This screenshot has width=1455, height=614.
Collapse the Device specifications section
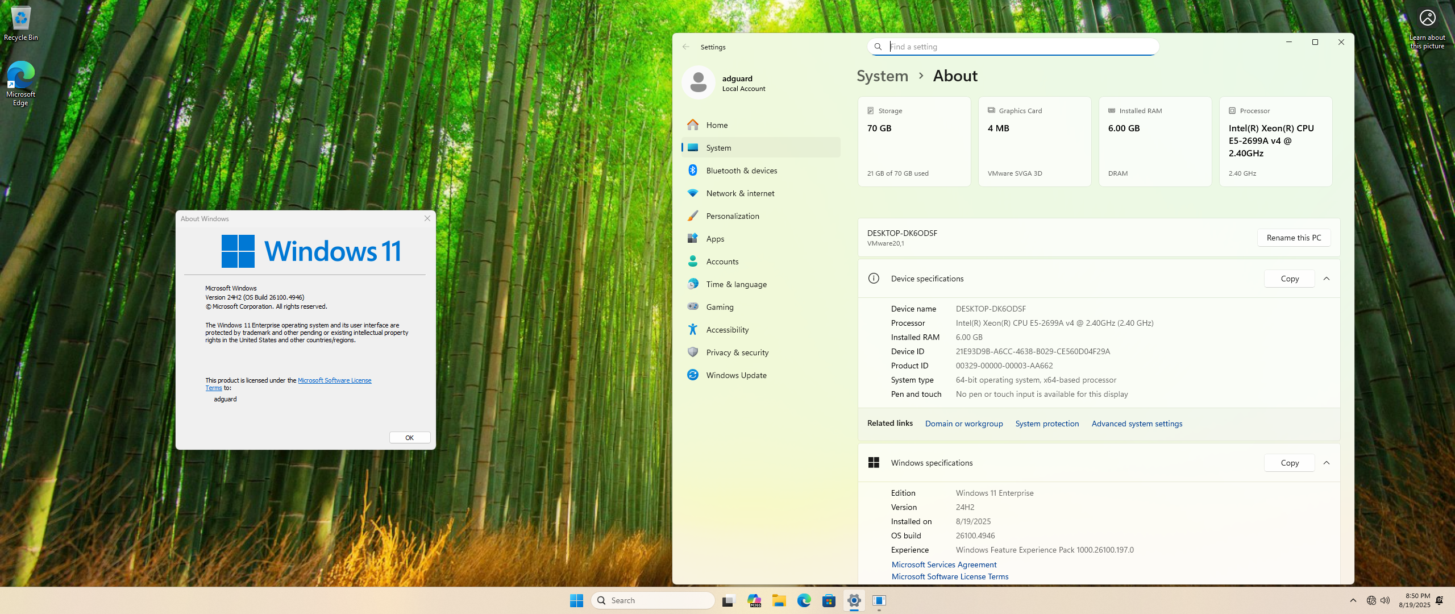point(1327,279)
